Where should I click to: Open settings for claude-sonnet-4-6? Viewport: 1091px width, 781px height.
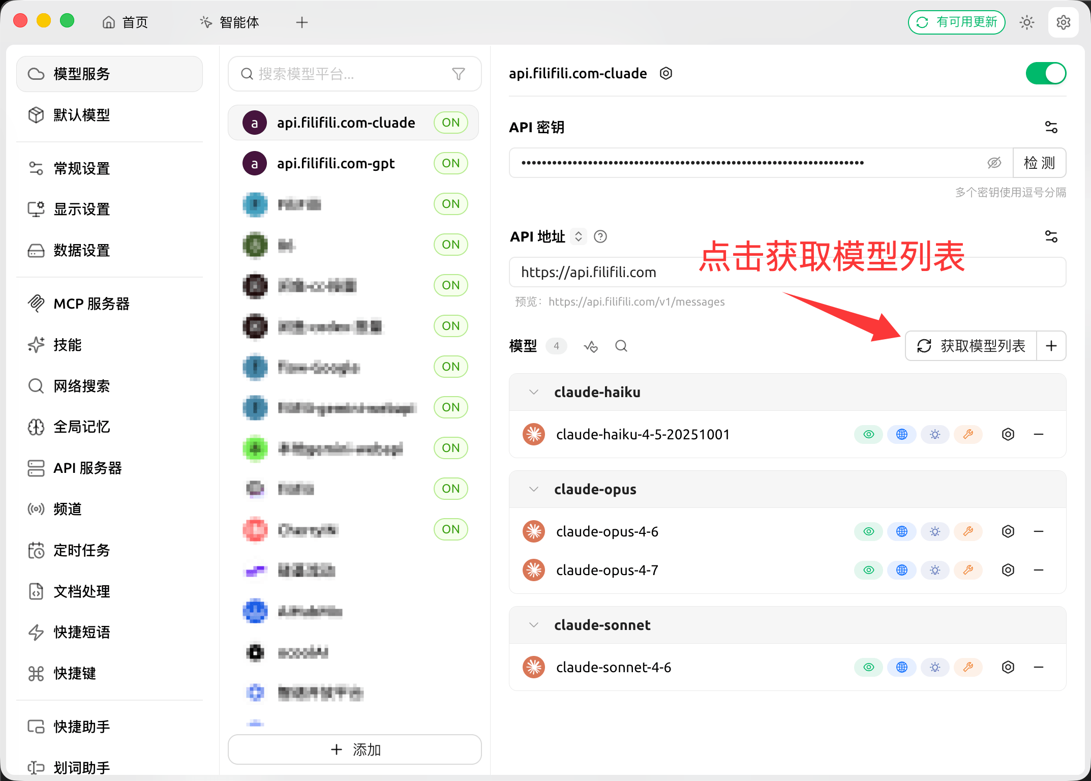point(1008,667)
